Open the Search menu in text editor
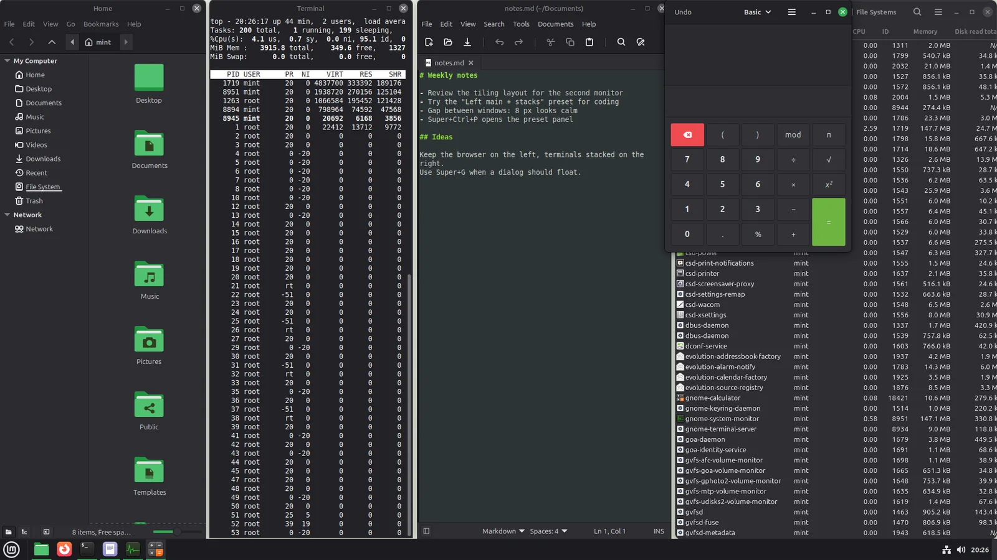This screenshot has width=997, height=560. pyautogui.click(x=494, y=24)
